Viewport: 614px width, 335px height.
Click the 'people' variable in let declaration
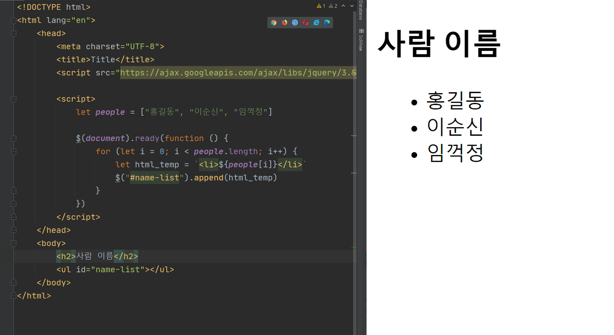(x=110, y=112)
